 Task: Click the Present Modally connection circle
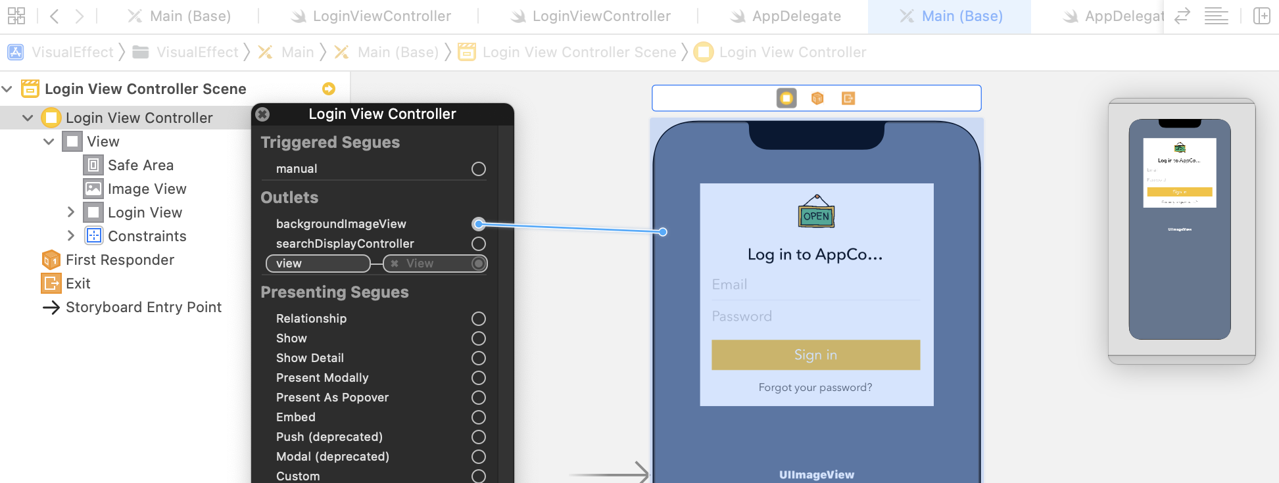tap(479, 378)
